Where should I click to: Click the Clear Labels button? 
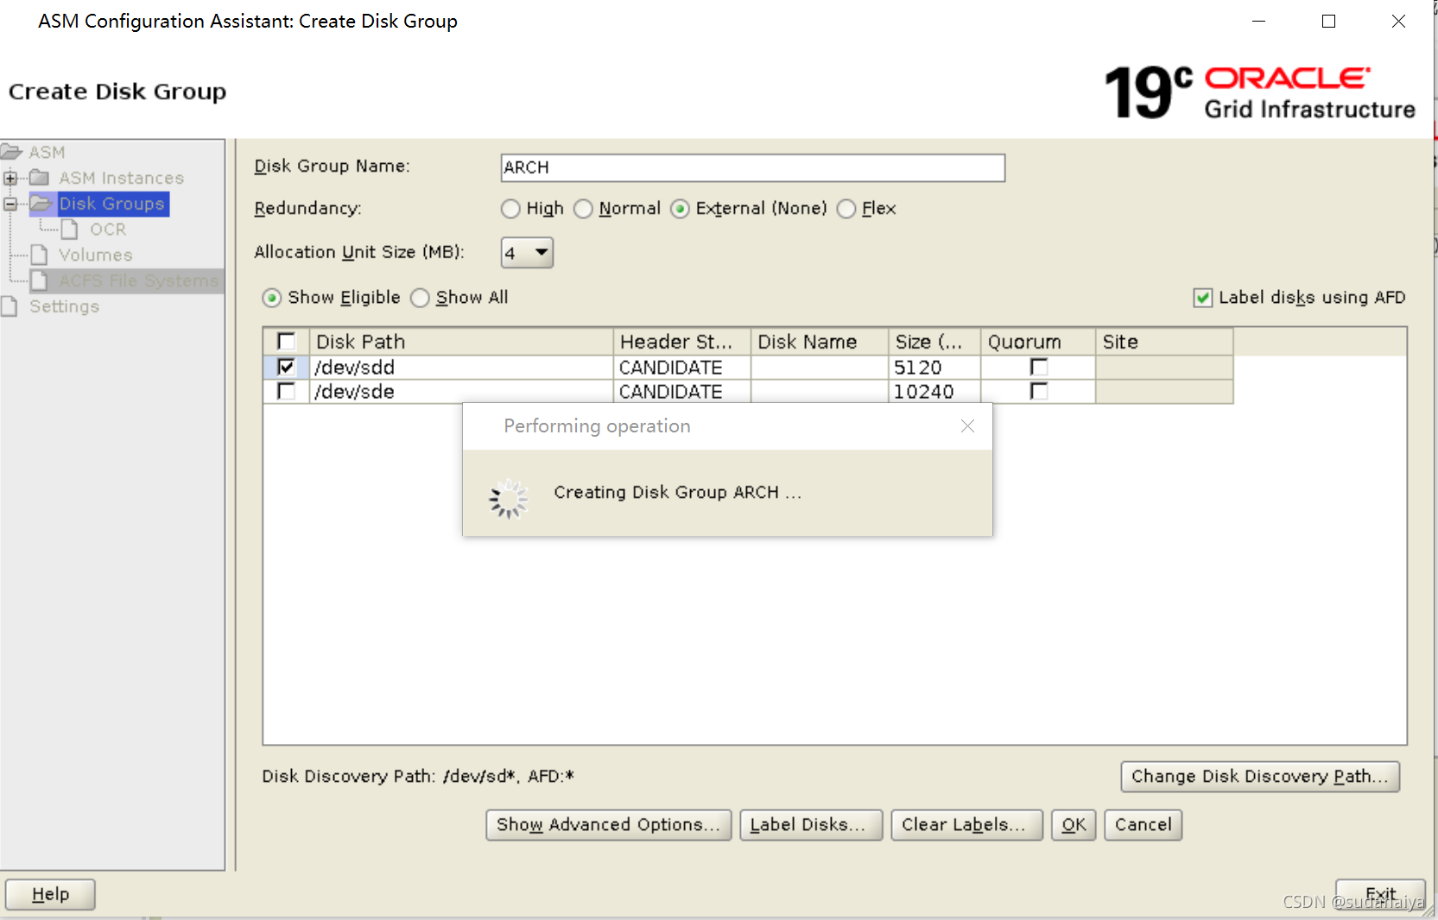coord(966,825)
